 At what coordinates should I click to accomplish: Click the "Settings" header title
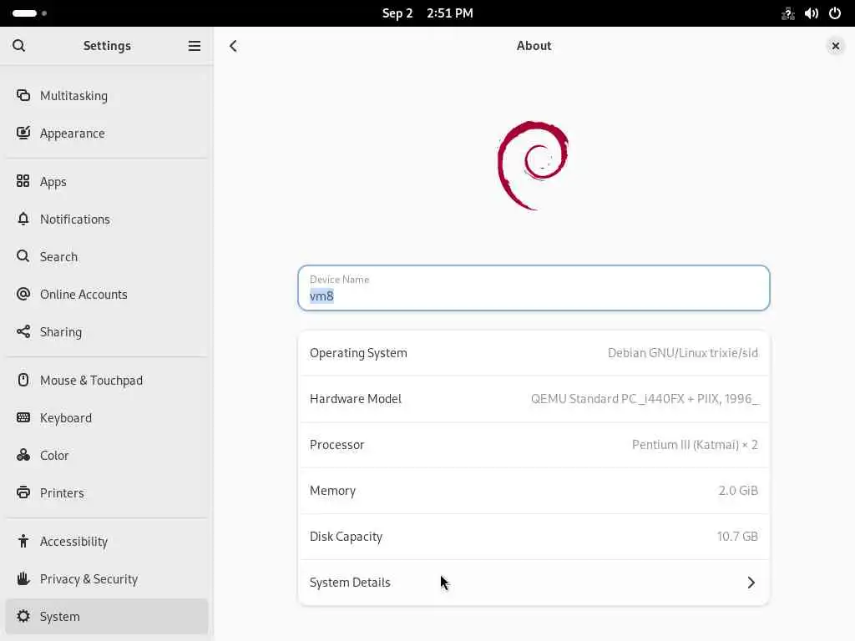point(107,46)
